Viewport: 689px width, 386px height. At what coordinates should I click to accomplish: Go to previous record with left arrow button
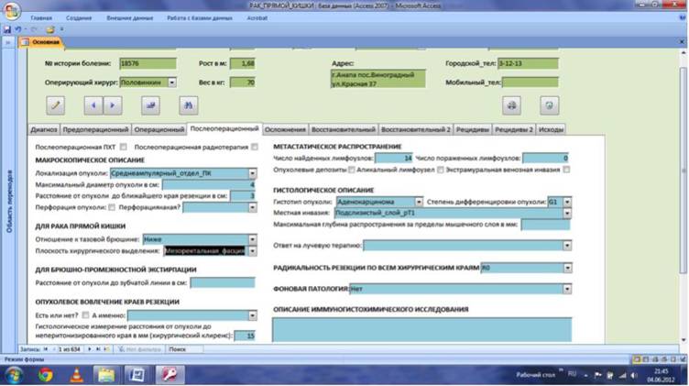click(93, 105)
